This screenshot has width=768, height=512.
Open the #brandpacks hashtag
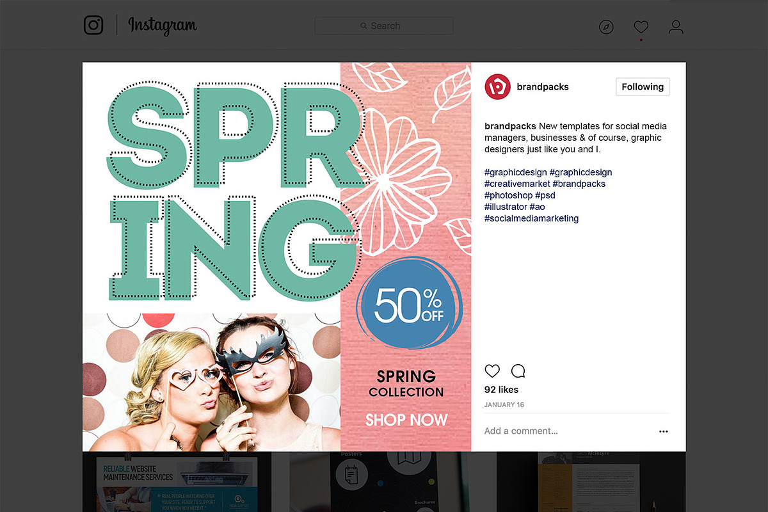[x=579, y=184]
